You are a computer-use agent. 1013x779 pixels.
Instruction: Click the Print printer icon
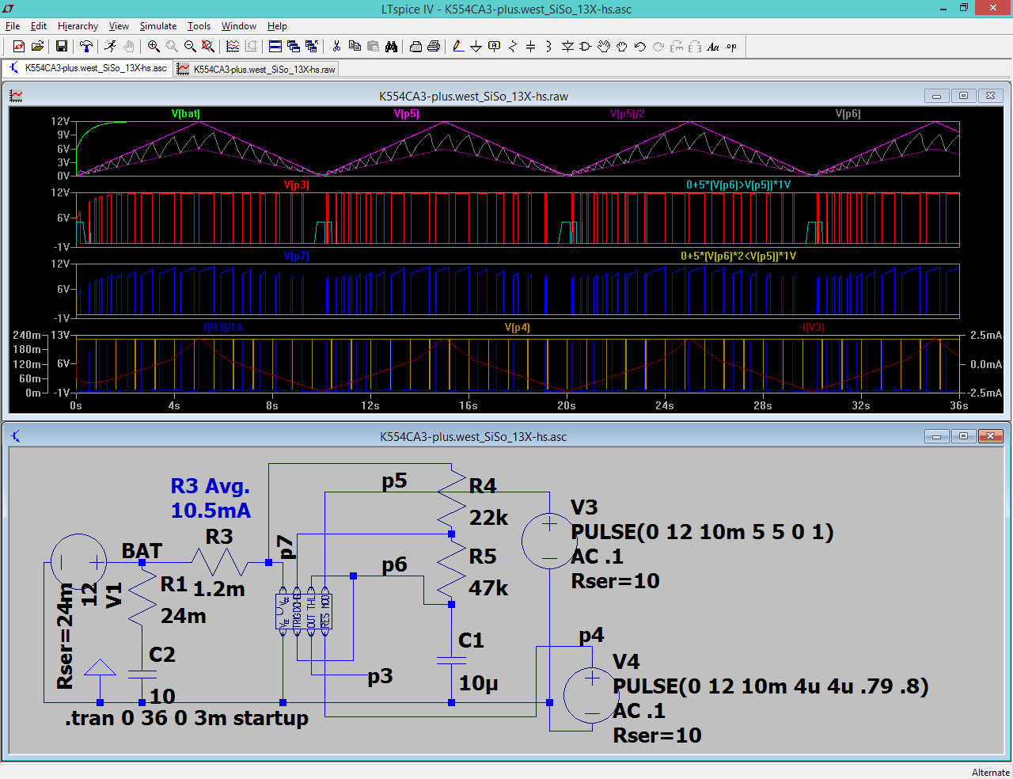pos(434,47)
